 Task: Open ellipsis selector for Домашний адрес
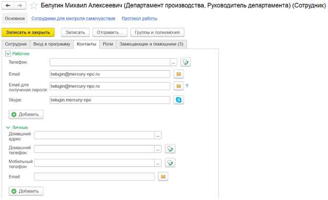[x=158, y=135]
